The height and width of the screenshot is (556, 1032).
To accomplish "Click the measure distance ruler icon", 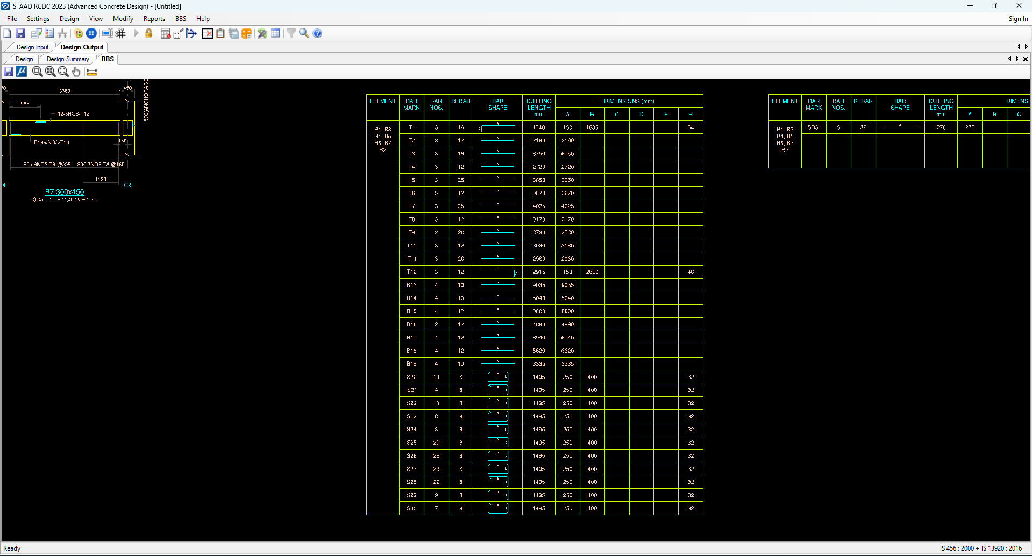I will 92,72.
